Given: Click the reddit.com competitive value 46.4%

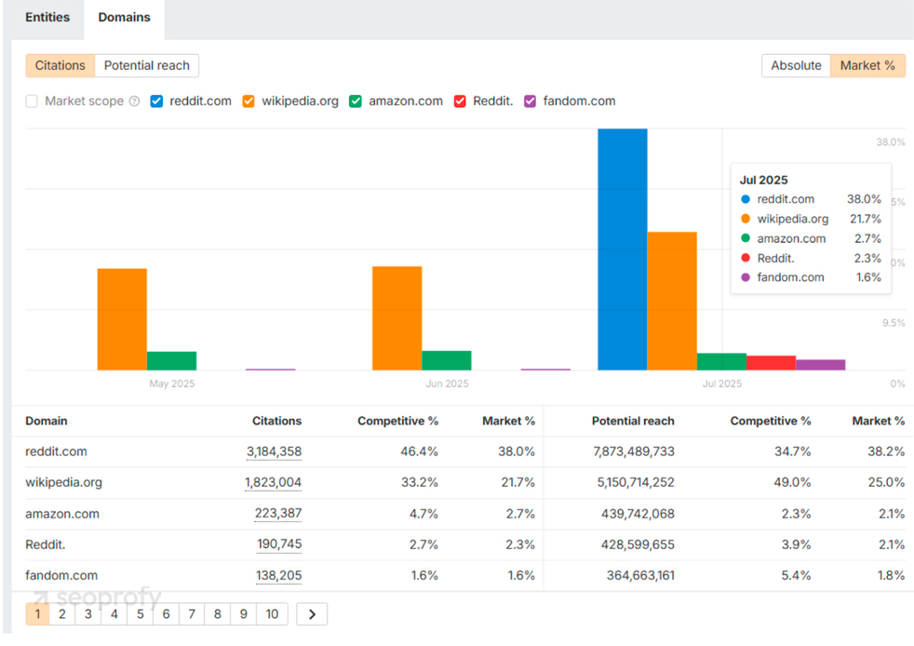Looking at the screenshot, I should pyautogui.click(x=419, y=451).
